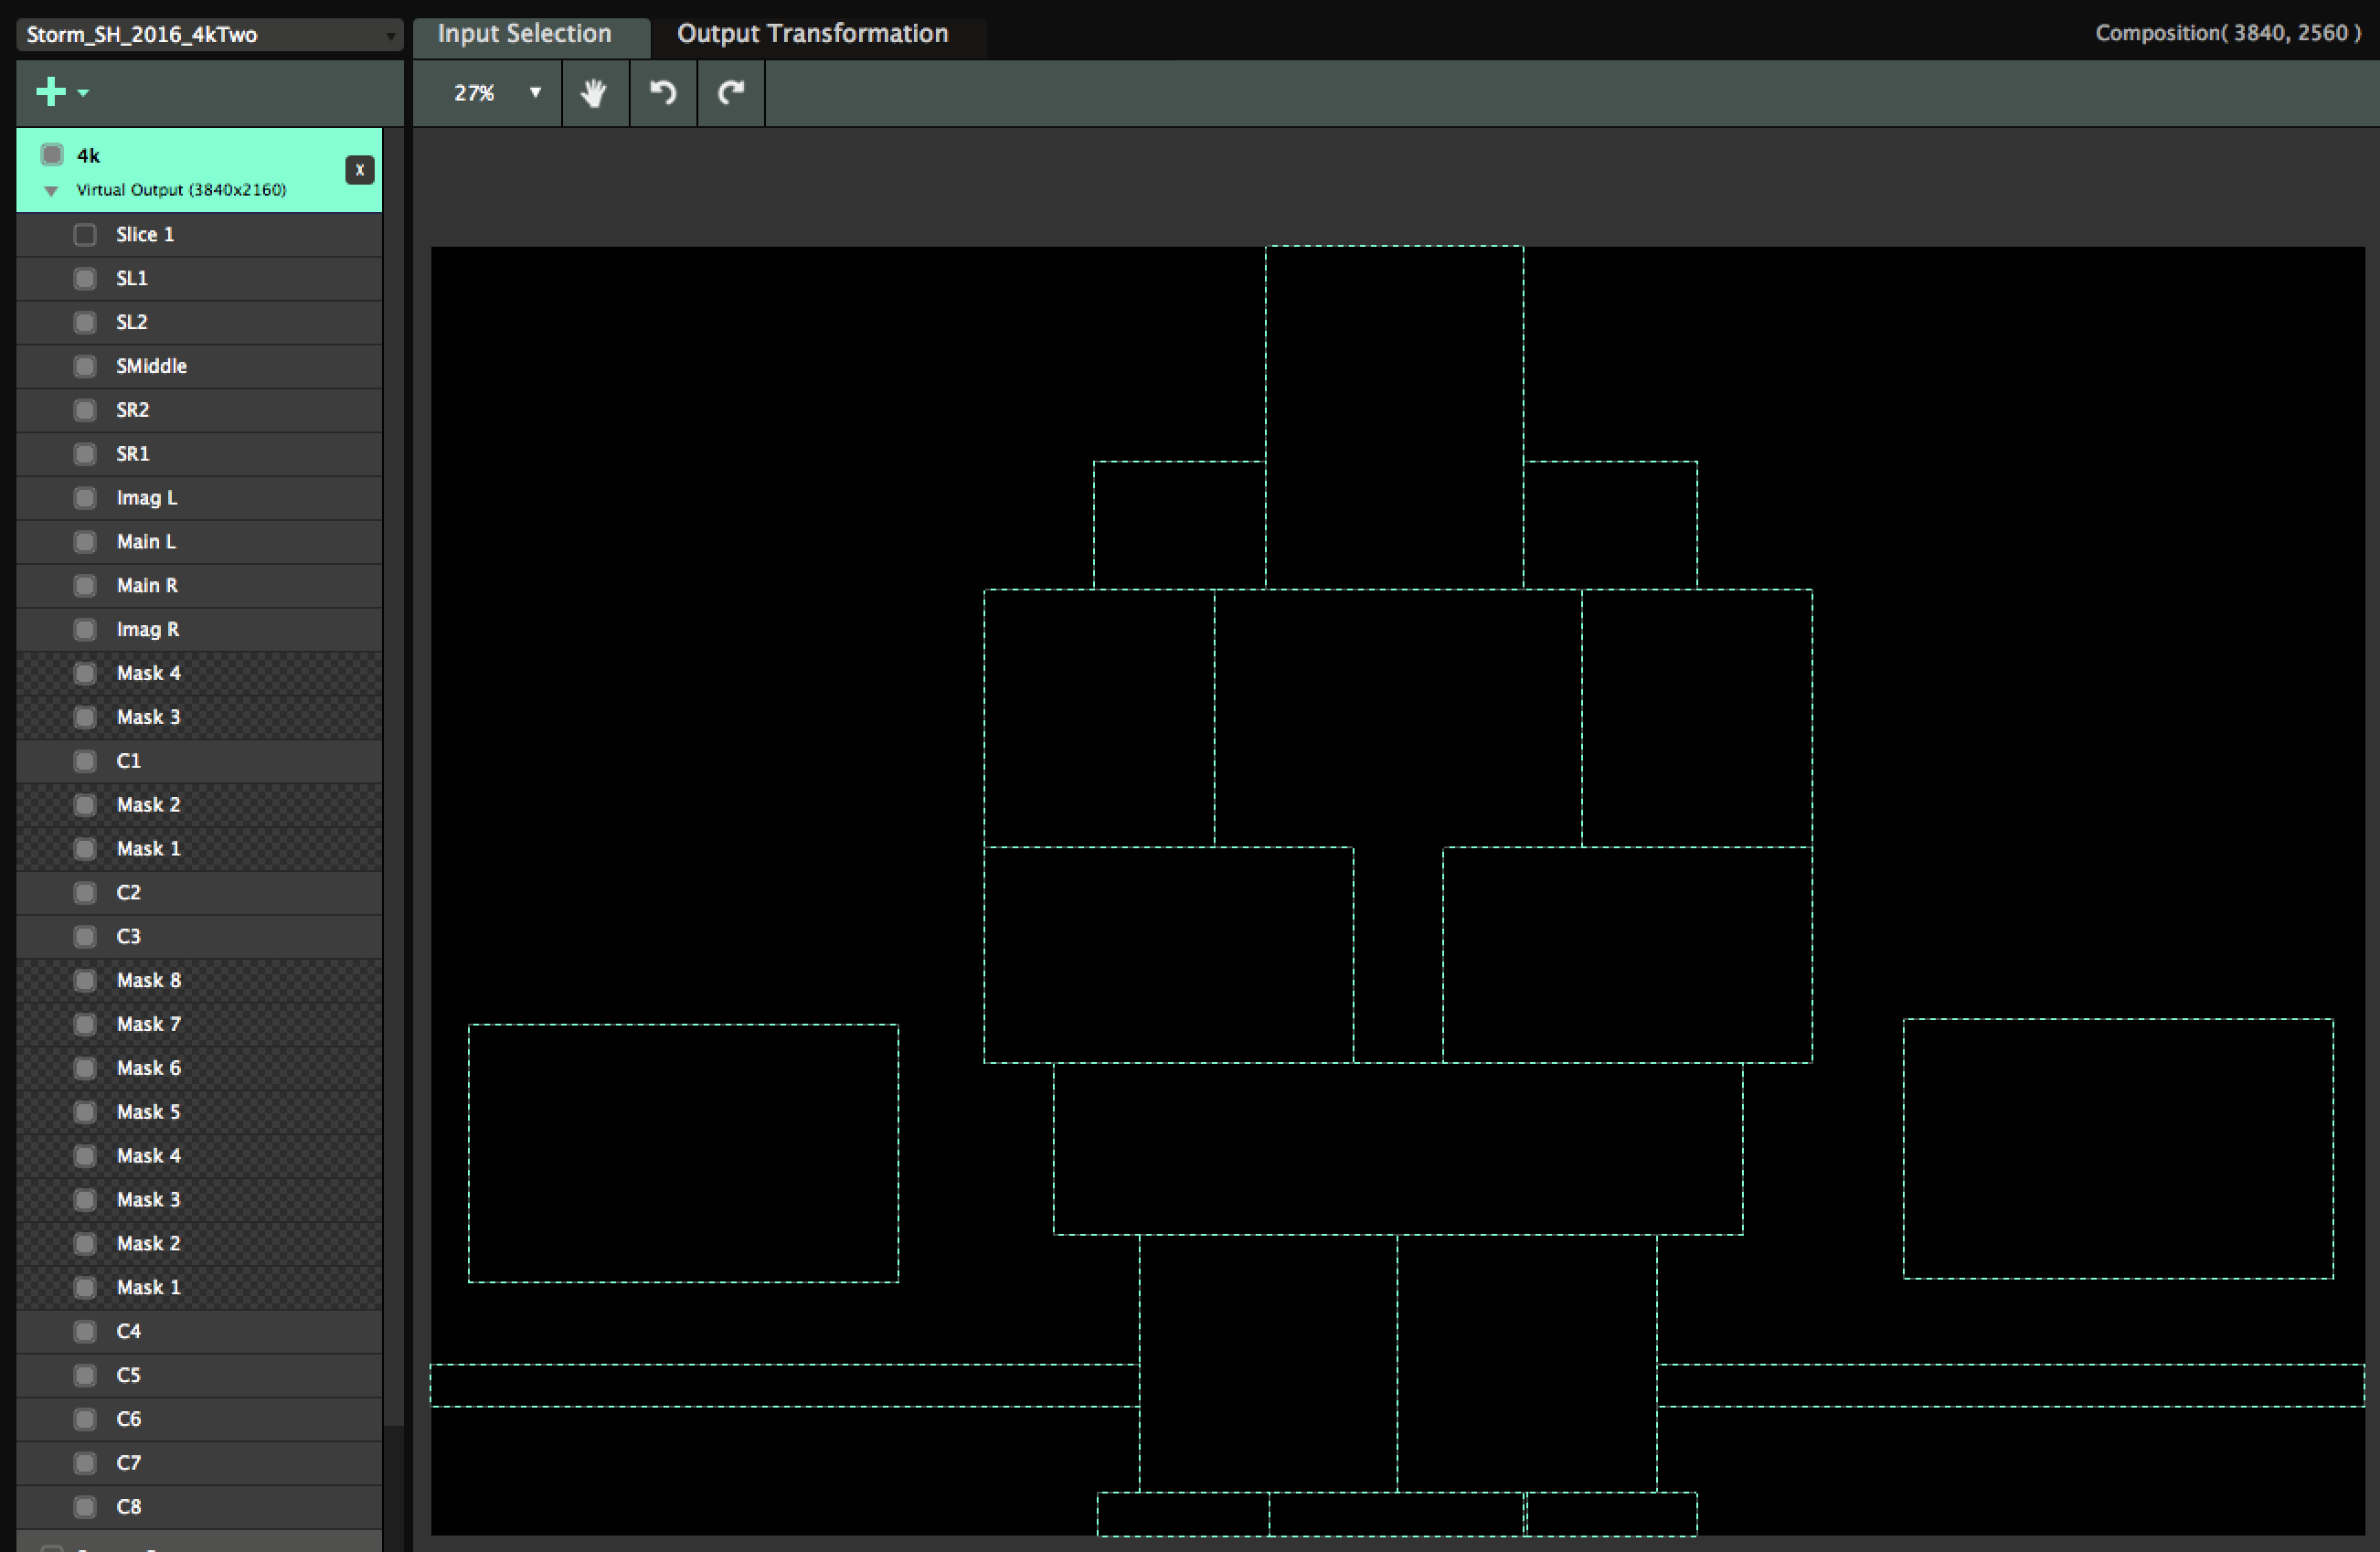Open the 27% zoom dropdown
Image resolution: width=2380 pixels, height=1552 pixels.
click(x=535, y=93)
